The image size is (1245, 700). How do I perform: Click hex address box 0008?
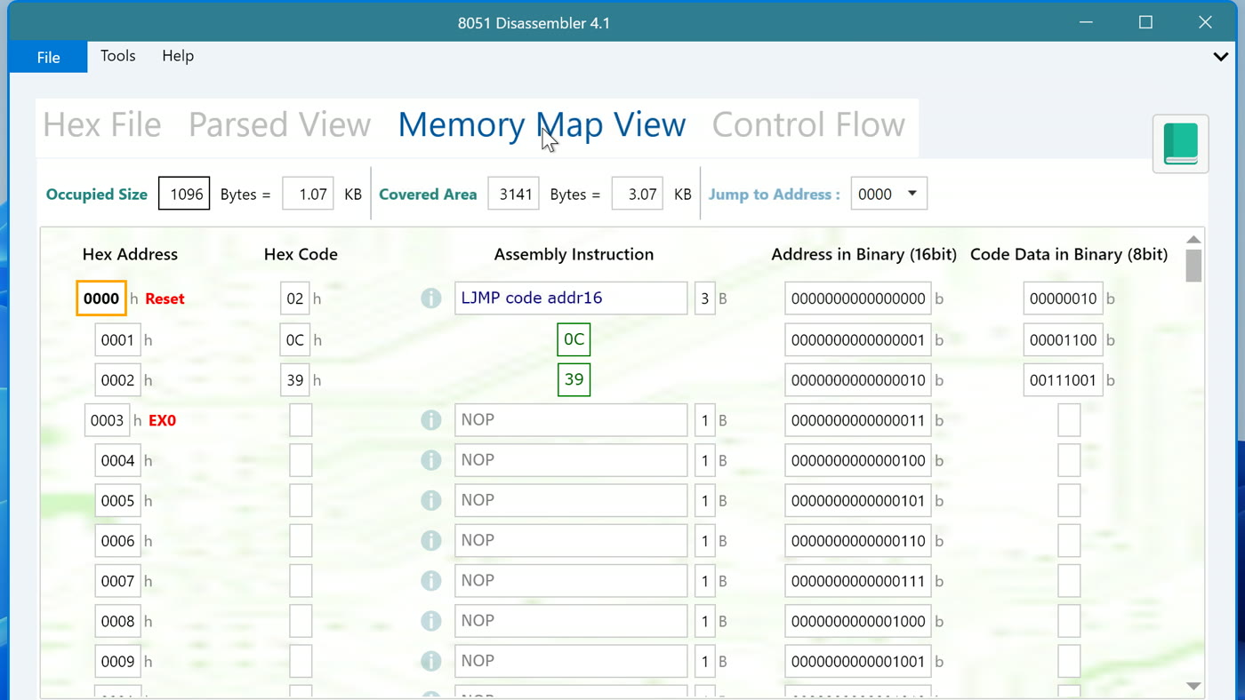(117, 621)
